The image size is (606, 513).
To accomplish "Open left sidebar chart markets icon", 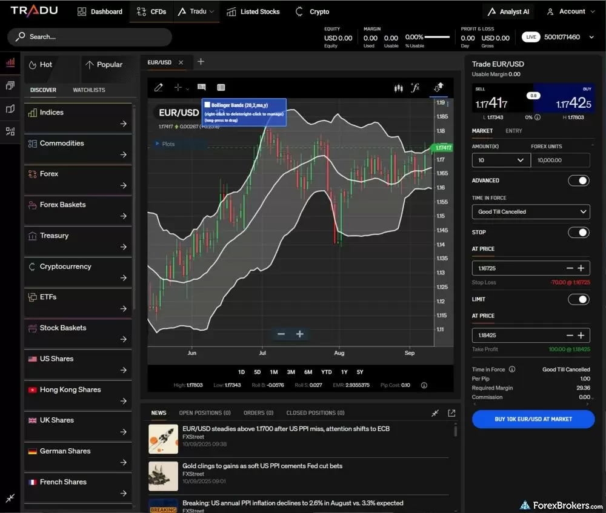I will tap(10, 62).
